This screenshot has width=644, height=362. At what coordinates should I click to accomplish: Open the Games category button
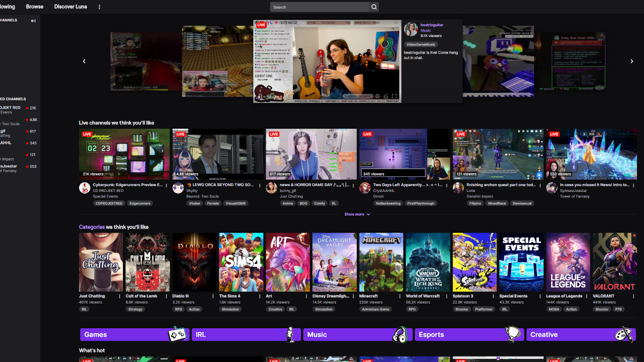coord(135,335)
